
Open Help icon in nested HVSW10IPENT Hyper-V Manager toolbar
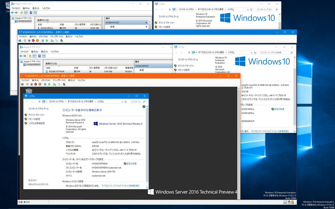(x=40, y=56)
